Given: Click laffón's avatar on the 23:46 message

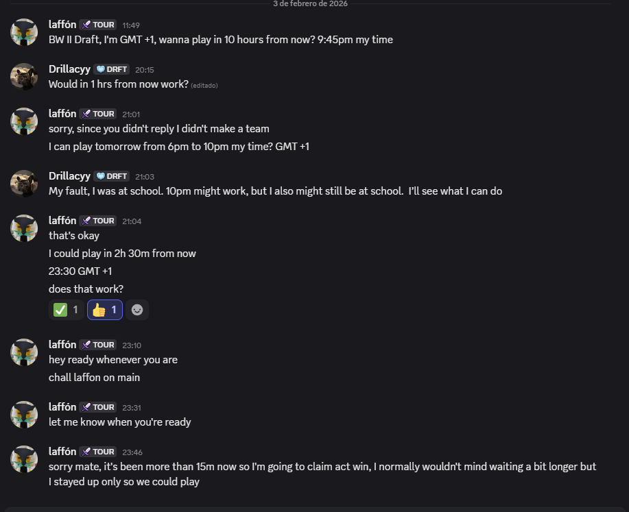Looking at the screenshot, I should point(24,459).
